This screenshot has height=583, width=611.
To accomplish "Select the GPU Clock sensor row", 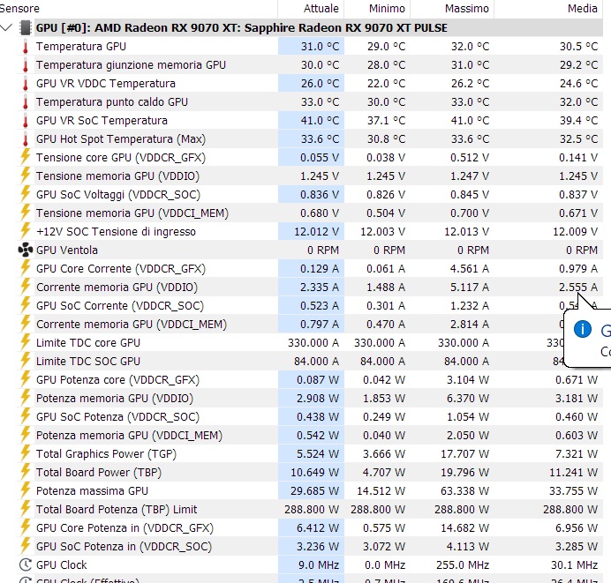I will pyautogui.click(x=310, y=564).
